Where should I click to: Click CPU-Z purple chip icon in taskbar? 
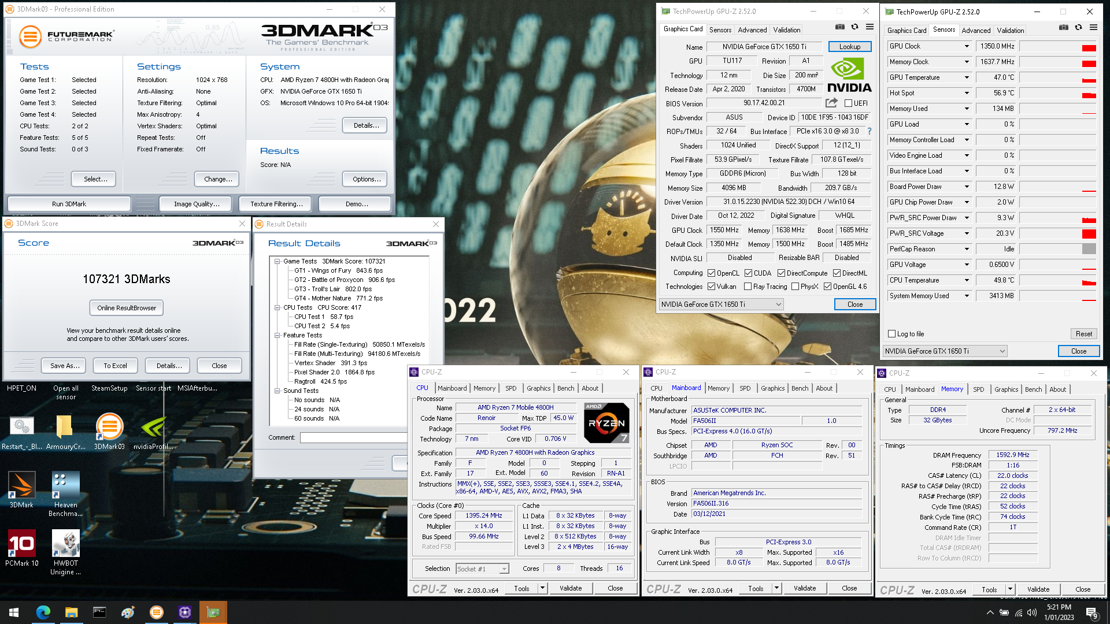pos(184,612)
